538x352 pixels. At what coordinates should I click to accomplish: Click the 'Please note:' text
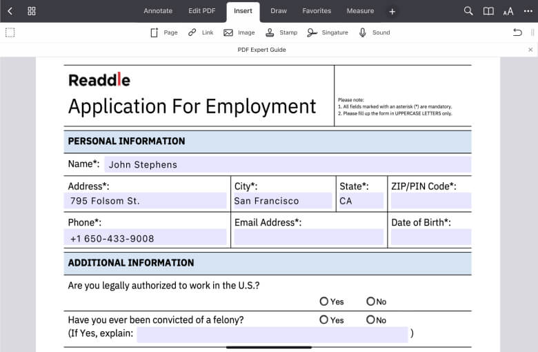[x=350, y=100]
